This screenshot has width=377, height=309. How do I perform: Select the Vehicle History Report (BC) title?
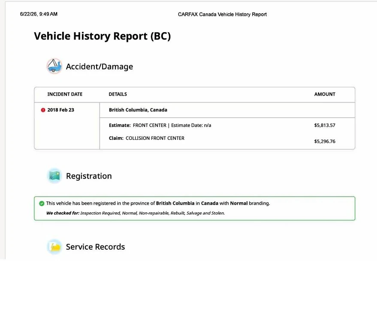103,36
